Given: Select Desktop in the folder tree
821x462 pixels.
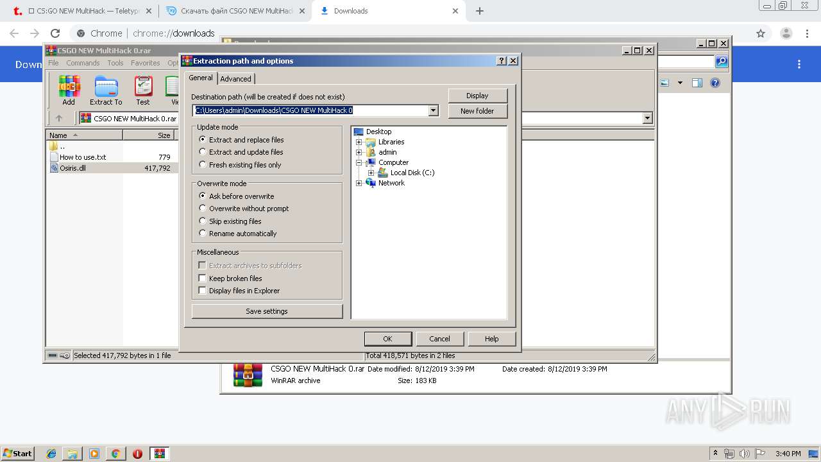Looking at the screenshot, I should click(x=378, y=132).
